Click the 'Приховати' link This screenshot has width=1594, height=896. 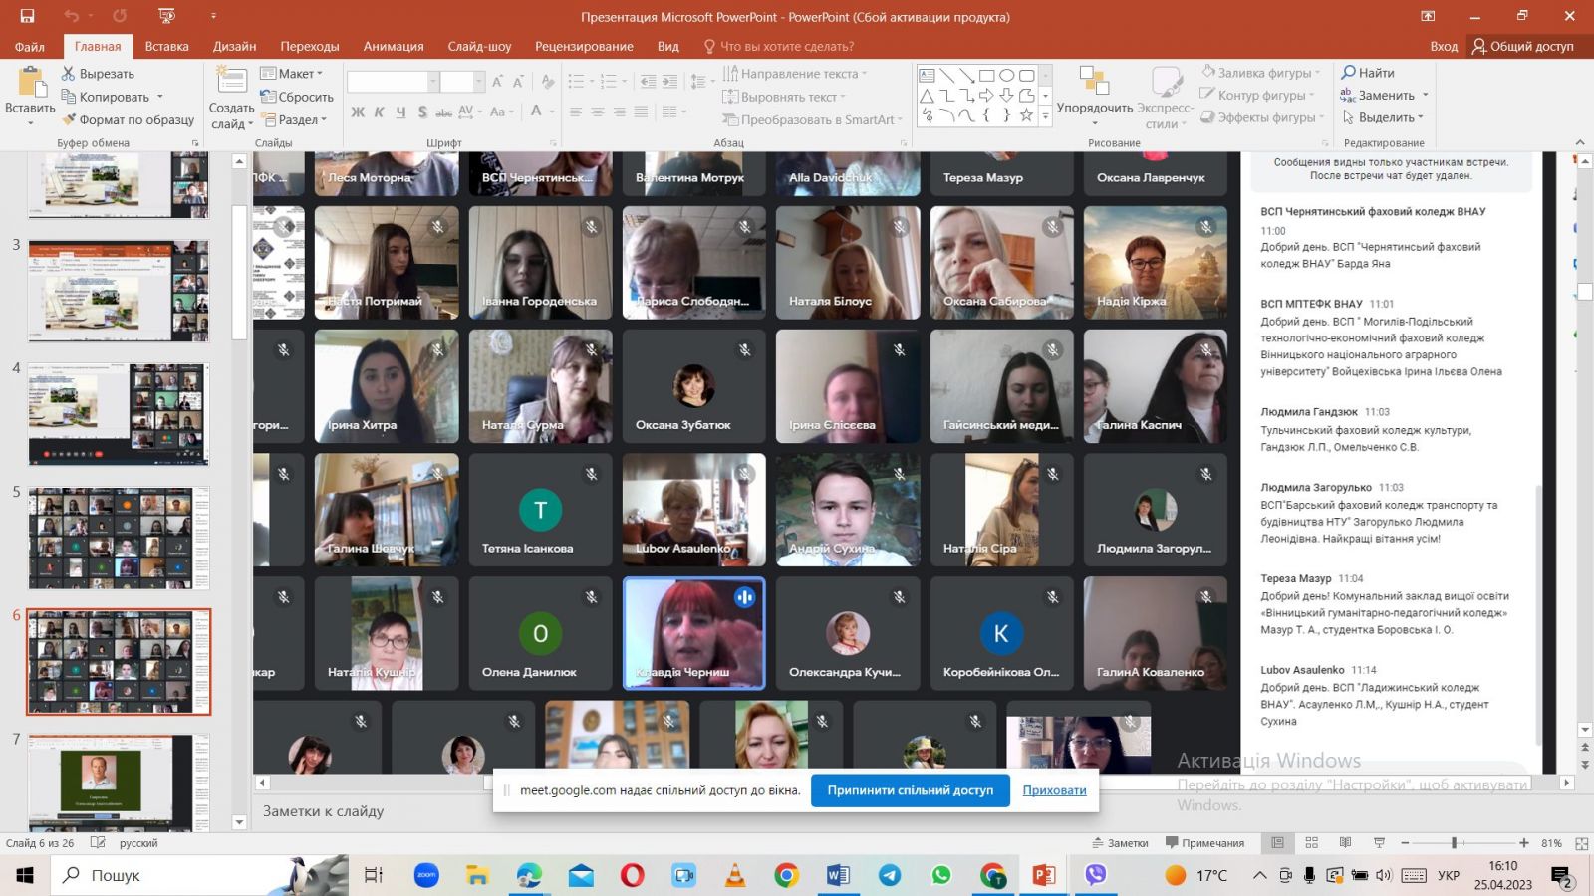(x=1054, y=790)
